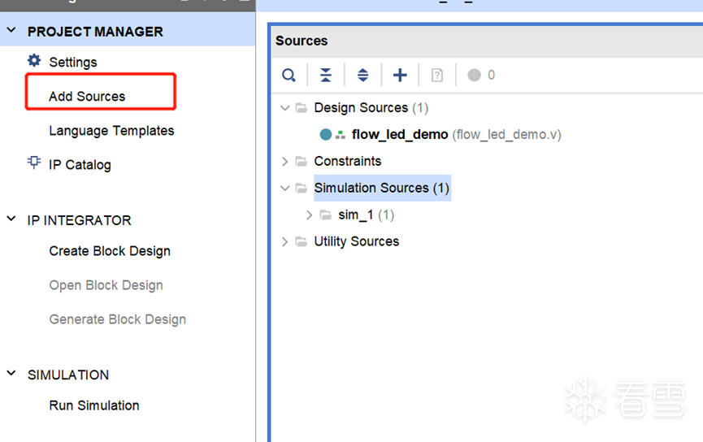This screenshot has height=442, width=703.
Task: Select the Constraints row
Action: [x=348, y=162]
